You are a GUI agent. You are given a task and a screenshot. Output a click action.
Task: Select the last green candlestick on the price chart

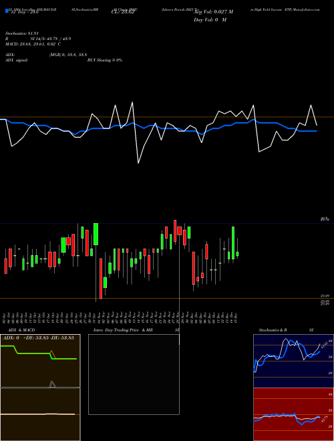tap(237, 254)
